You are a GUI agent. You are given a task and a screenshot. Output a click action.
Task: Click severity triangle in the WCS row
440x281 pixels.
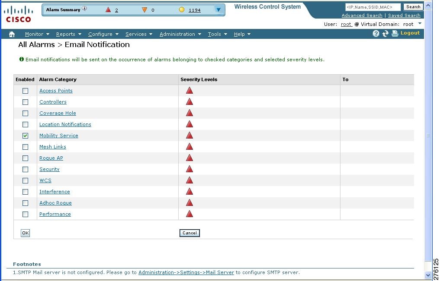click(189, 180)
